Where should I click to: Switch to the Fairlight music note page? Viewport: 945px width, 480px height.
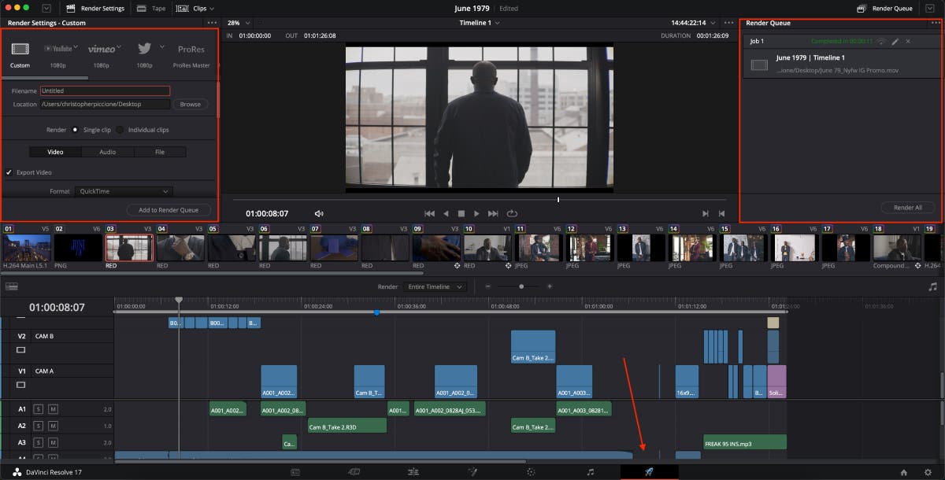[591, 472]
